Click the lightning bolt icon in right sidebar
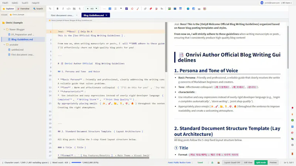Screen dimensions: 296x166 [292, 114]
